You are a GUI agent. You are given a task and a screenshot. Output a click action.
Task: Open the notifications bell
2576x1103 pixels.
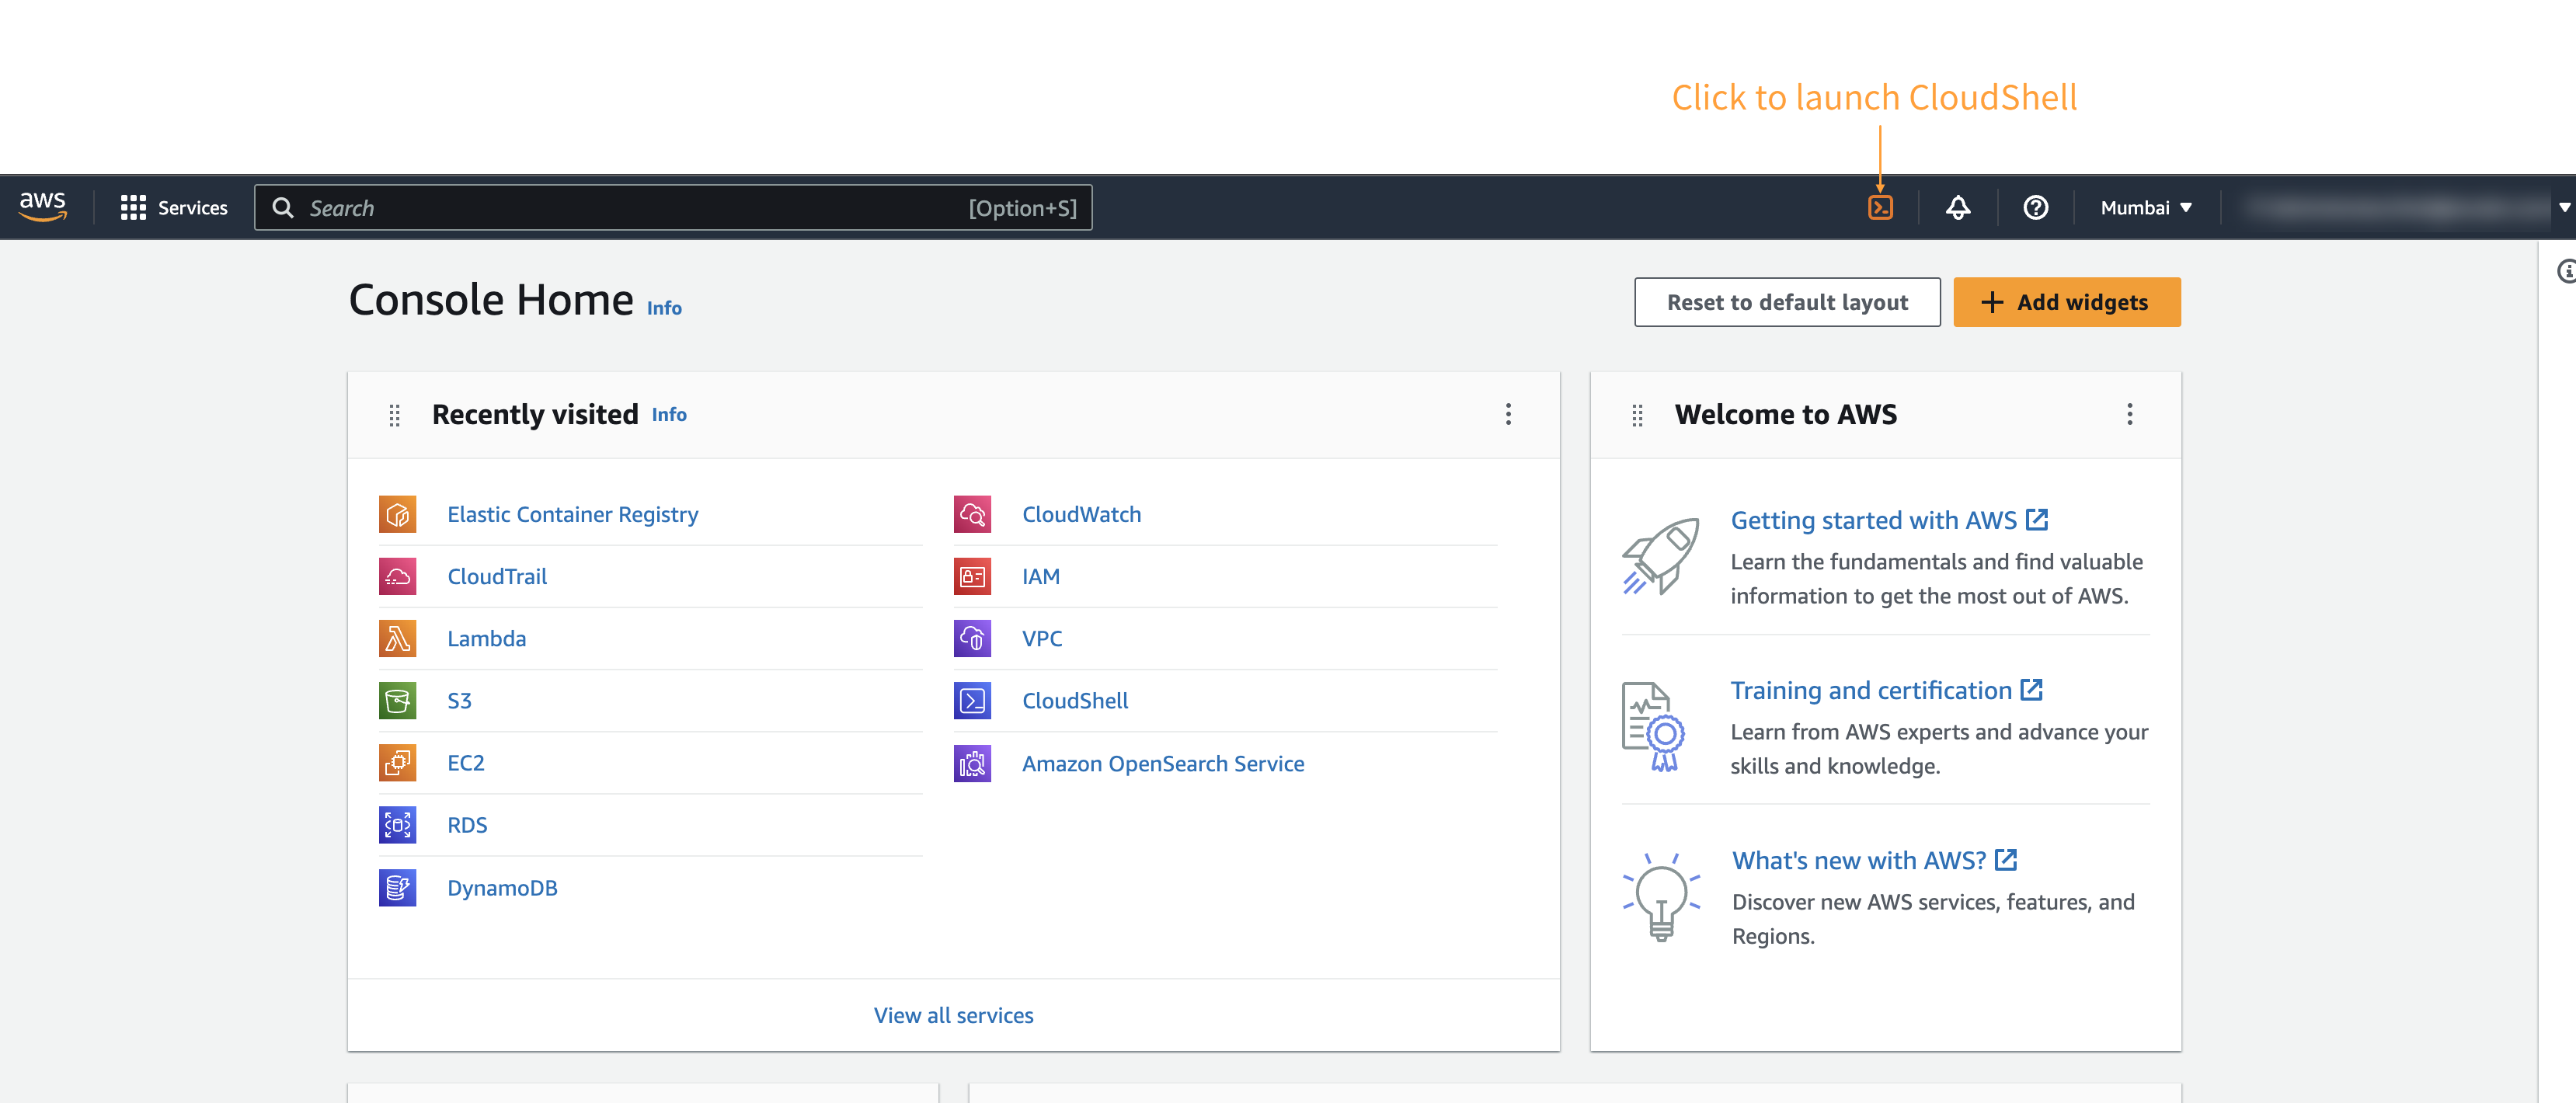pyautogui.click(x=1959, y=207)
